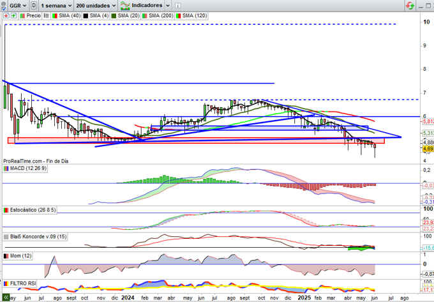Click the gray Blai5 Koncorde icon

click(x=6, y=237)
